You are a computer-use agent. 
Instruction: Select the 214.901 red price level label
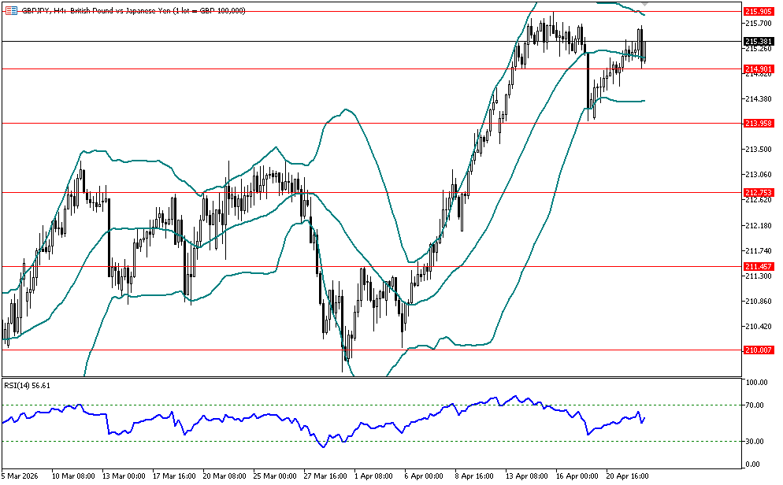pyautogui.click(x=757, y=69)
